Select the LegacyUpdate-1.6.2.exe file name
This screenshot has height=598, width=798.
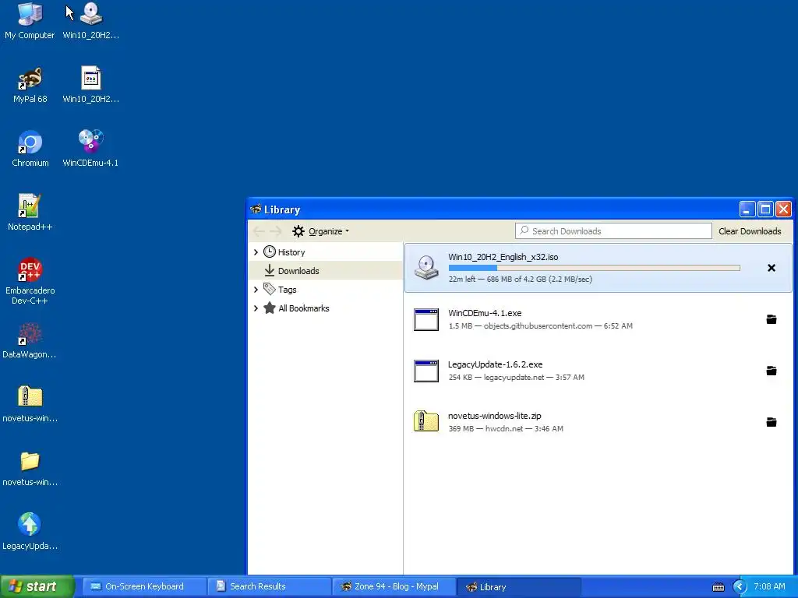495,364
